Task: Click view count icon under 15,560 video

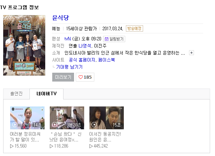Action: [12, 146]
